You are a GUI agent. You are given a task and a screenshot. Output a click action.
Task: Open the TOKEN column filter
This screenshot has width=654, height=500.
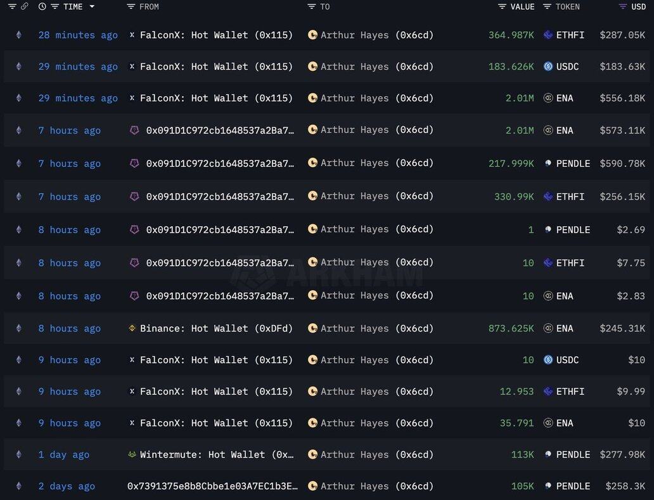tap(548, 6)
